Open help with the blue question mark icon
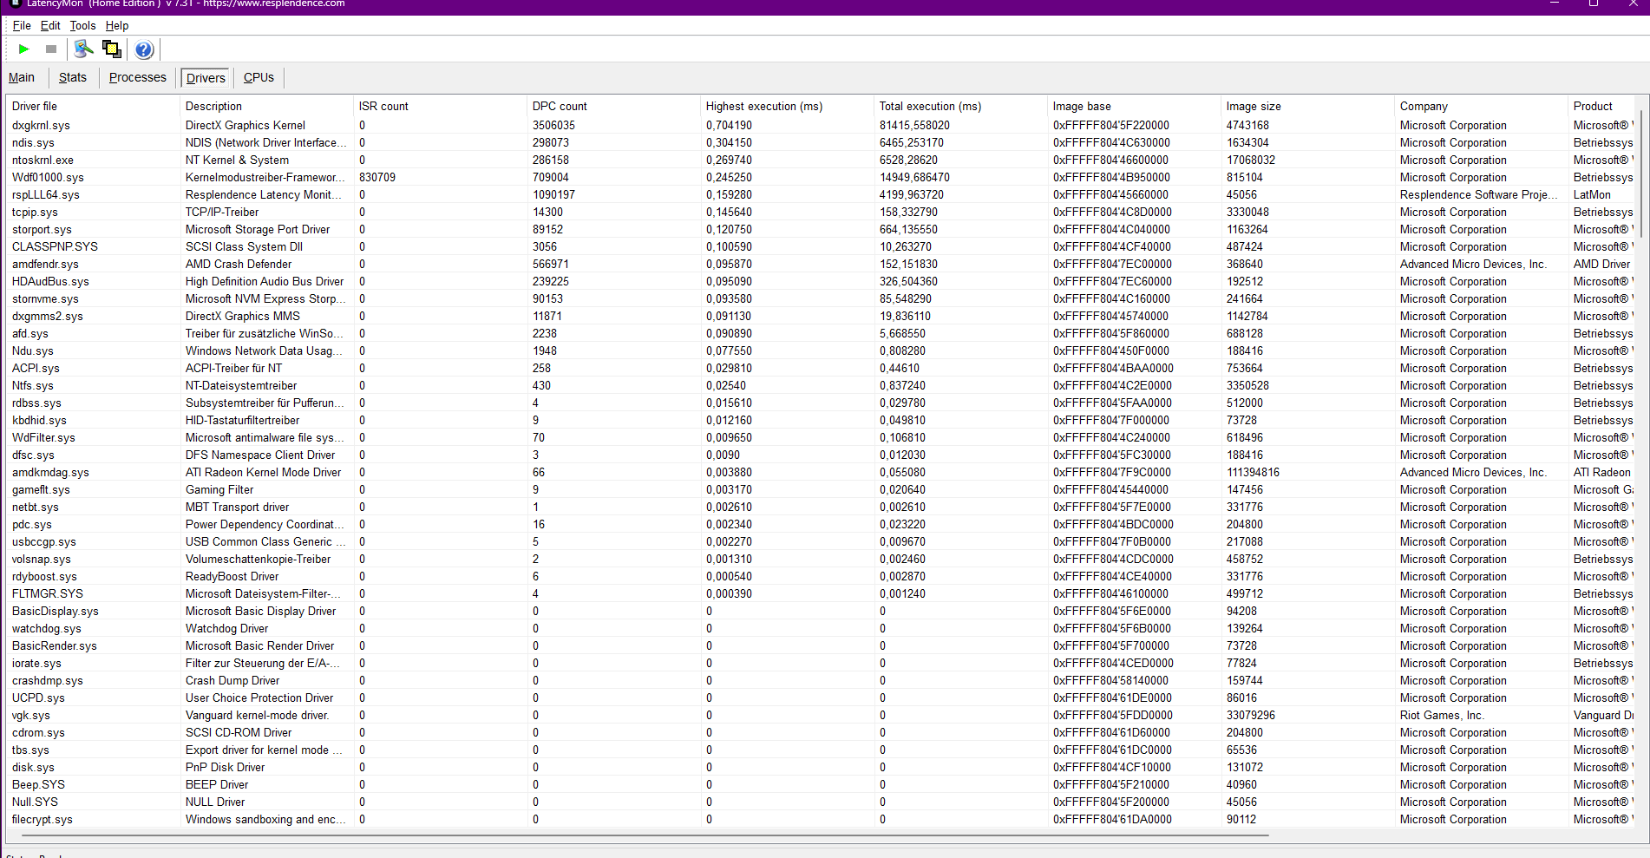This screenshot has width=1650, height=858. click(x=144, y=49)
